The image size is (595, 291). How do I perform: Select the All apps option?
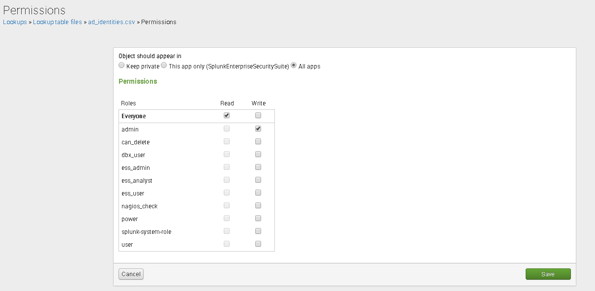point(293,65)
